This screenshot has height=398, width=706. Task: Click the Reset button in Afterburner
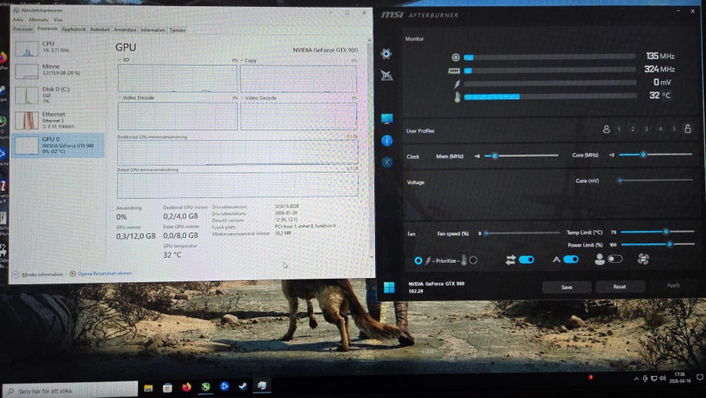[x=620, y=287]
